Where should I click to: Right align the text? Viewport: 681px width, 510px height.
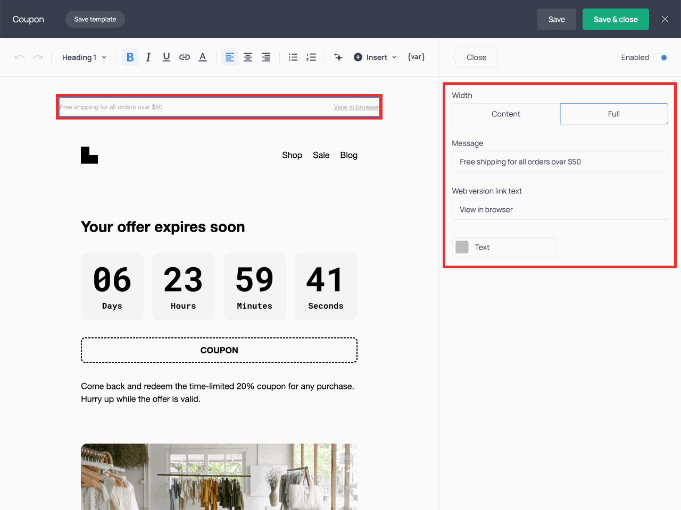coord(266,57)
